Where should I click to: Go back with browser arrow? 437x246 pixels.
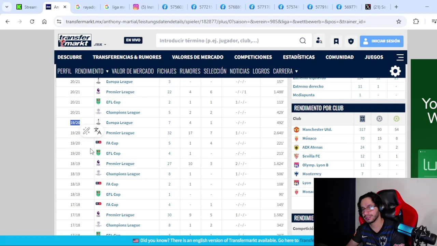click(8, 22)
